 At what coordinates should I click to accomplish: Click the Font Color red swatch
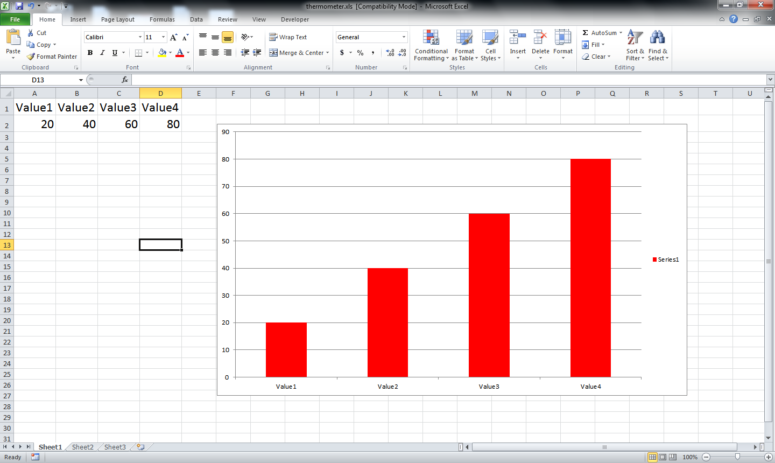tap(179, 53)
